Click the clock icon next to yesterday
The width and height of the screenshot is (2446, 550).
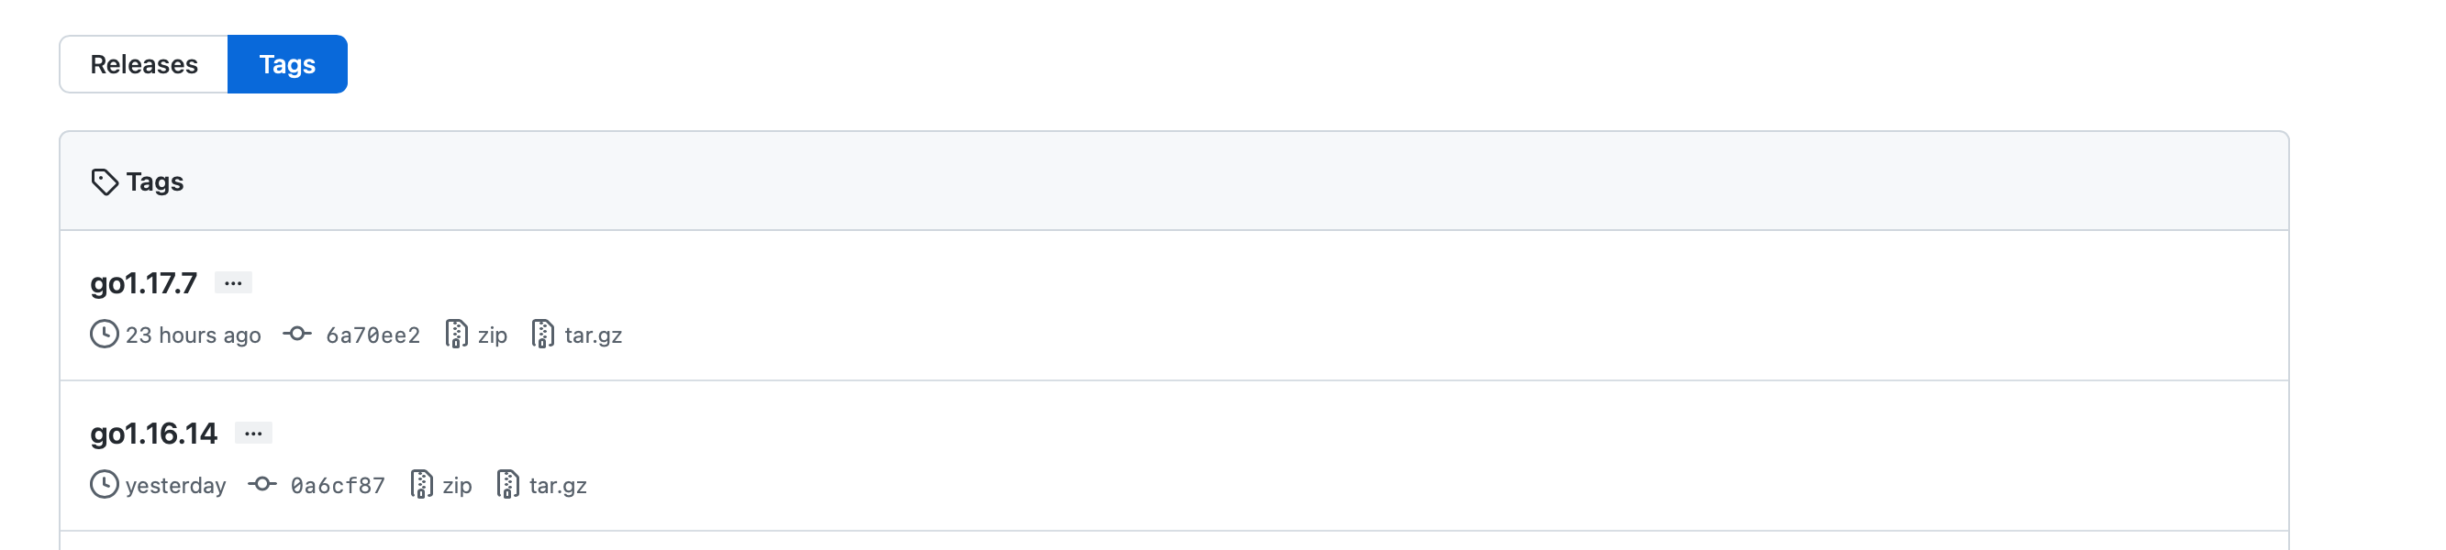105,485
